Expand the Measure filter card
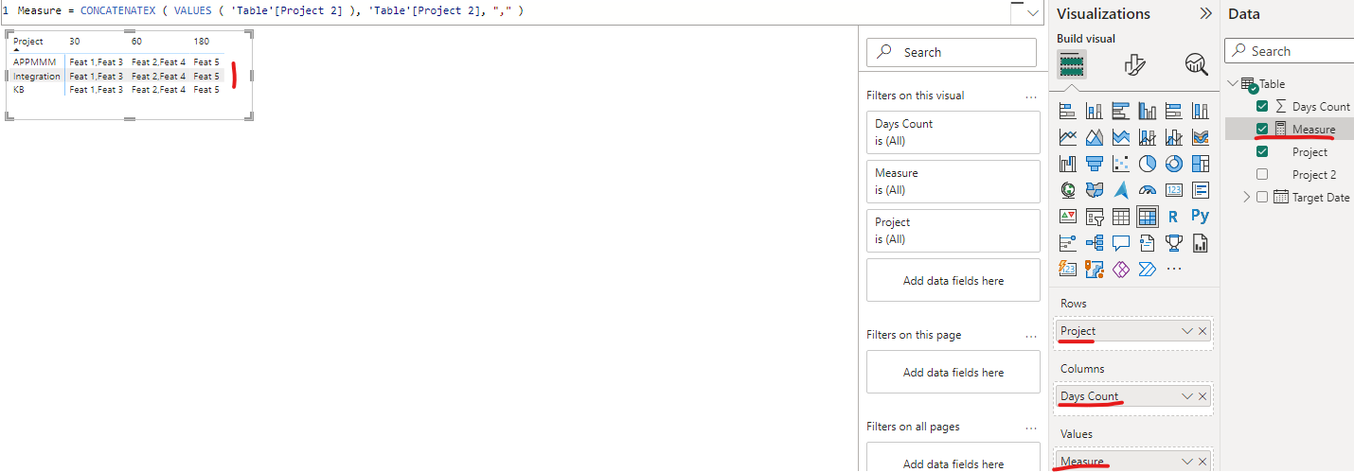Image resolution: width=1354 pixels, height=472 pixels. tap(953, 182)
